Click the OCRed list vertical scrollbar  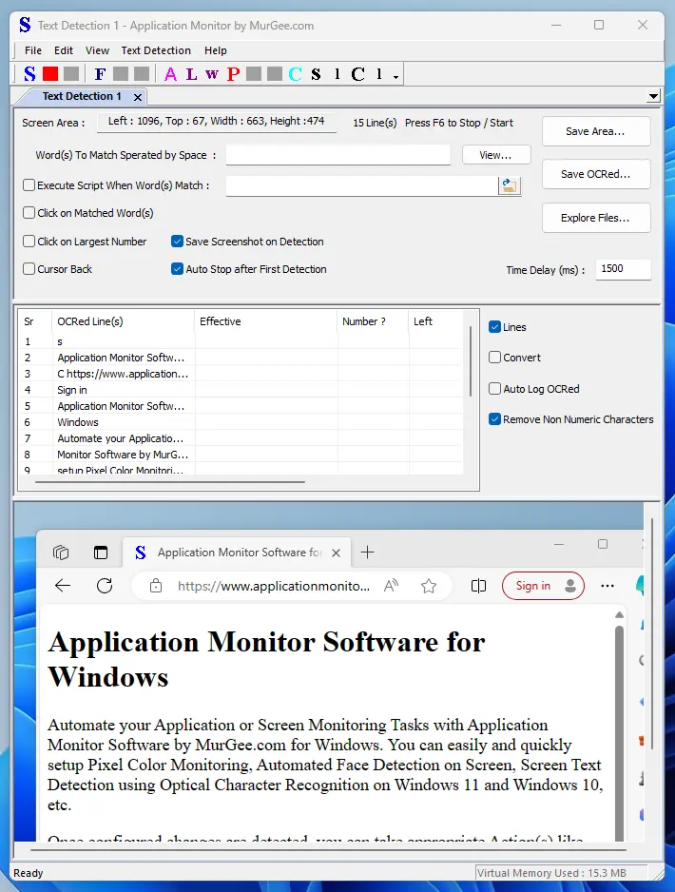pos(471,360)
